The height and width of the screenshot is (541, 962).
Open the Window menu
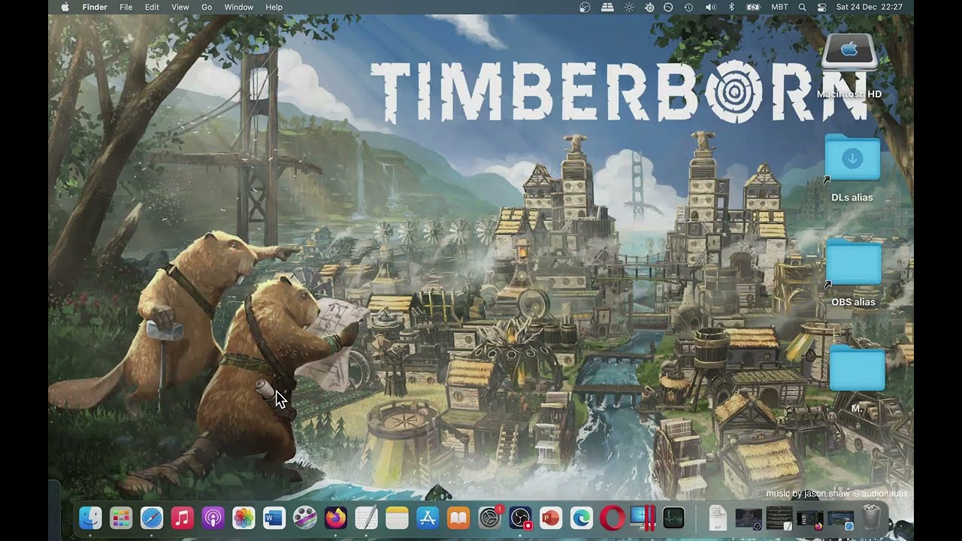pyautogui.click(x=239, y=7)
